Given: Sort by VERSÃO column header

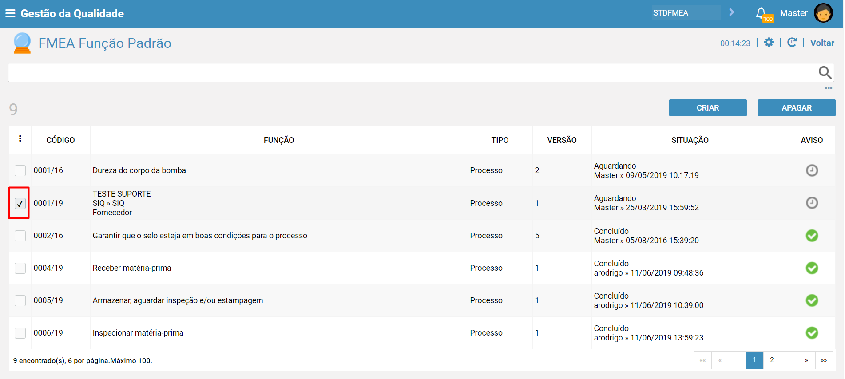Looking at the screenshot, I should (x=562, y=140).
